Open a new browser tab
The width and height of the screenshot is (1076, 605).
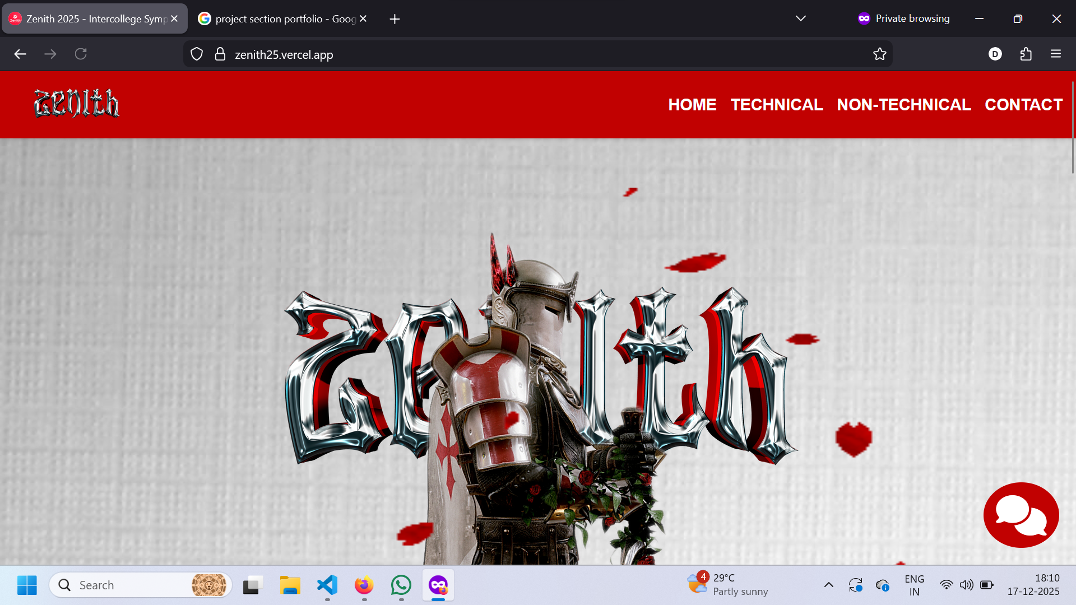click(x=395, y=19)
